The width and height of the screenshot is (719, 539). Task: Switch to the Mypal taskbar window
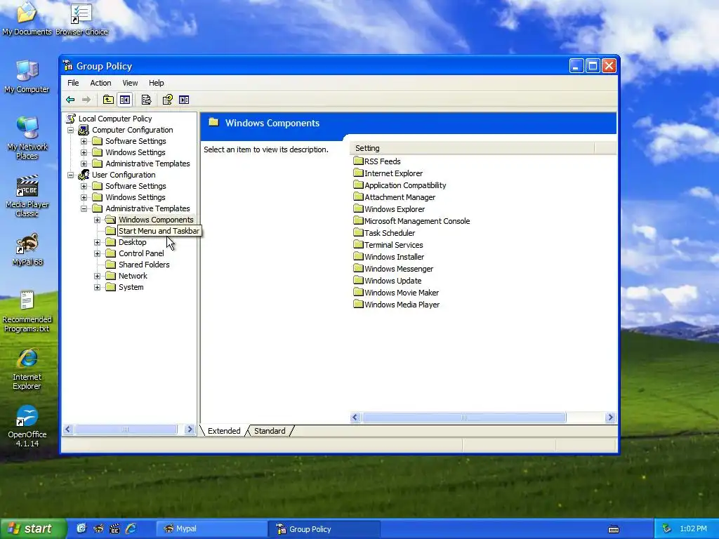click(x=212, y=528)
